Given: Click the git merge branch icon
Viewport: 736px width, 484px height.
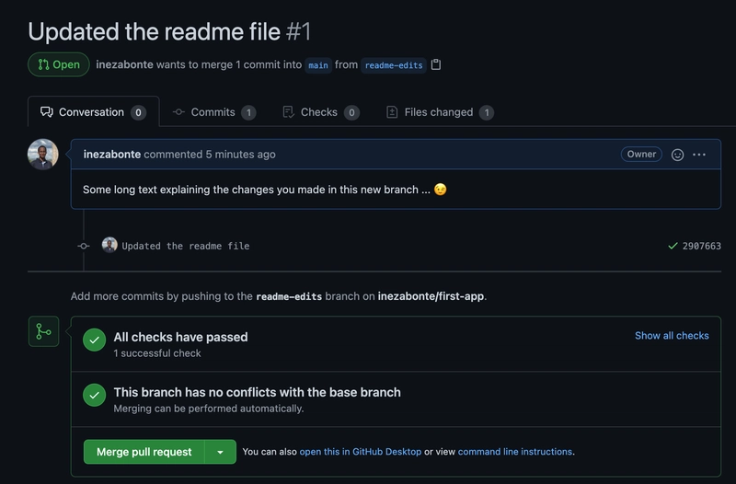Looking at the screenshot, I should 43,331.
